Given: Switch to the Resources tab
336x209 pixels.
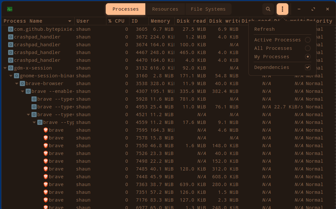Looking at the screenshot, I should point(165,9).
